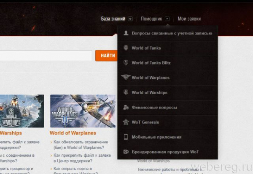Click the smartphone icon for Мобильные приложения
Viewport: 253px width, 174px height.
pyautogui.click(x=126, y=137)
